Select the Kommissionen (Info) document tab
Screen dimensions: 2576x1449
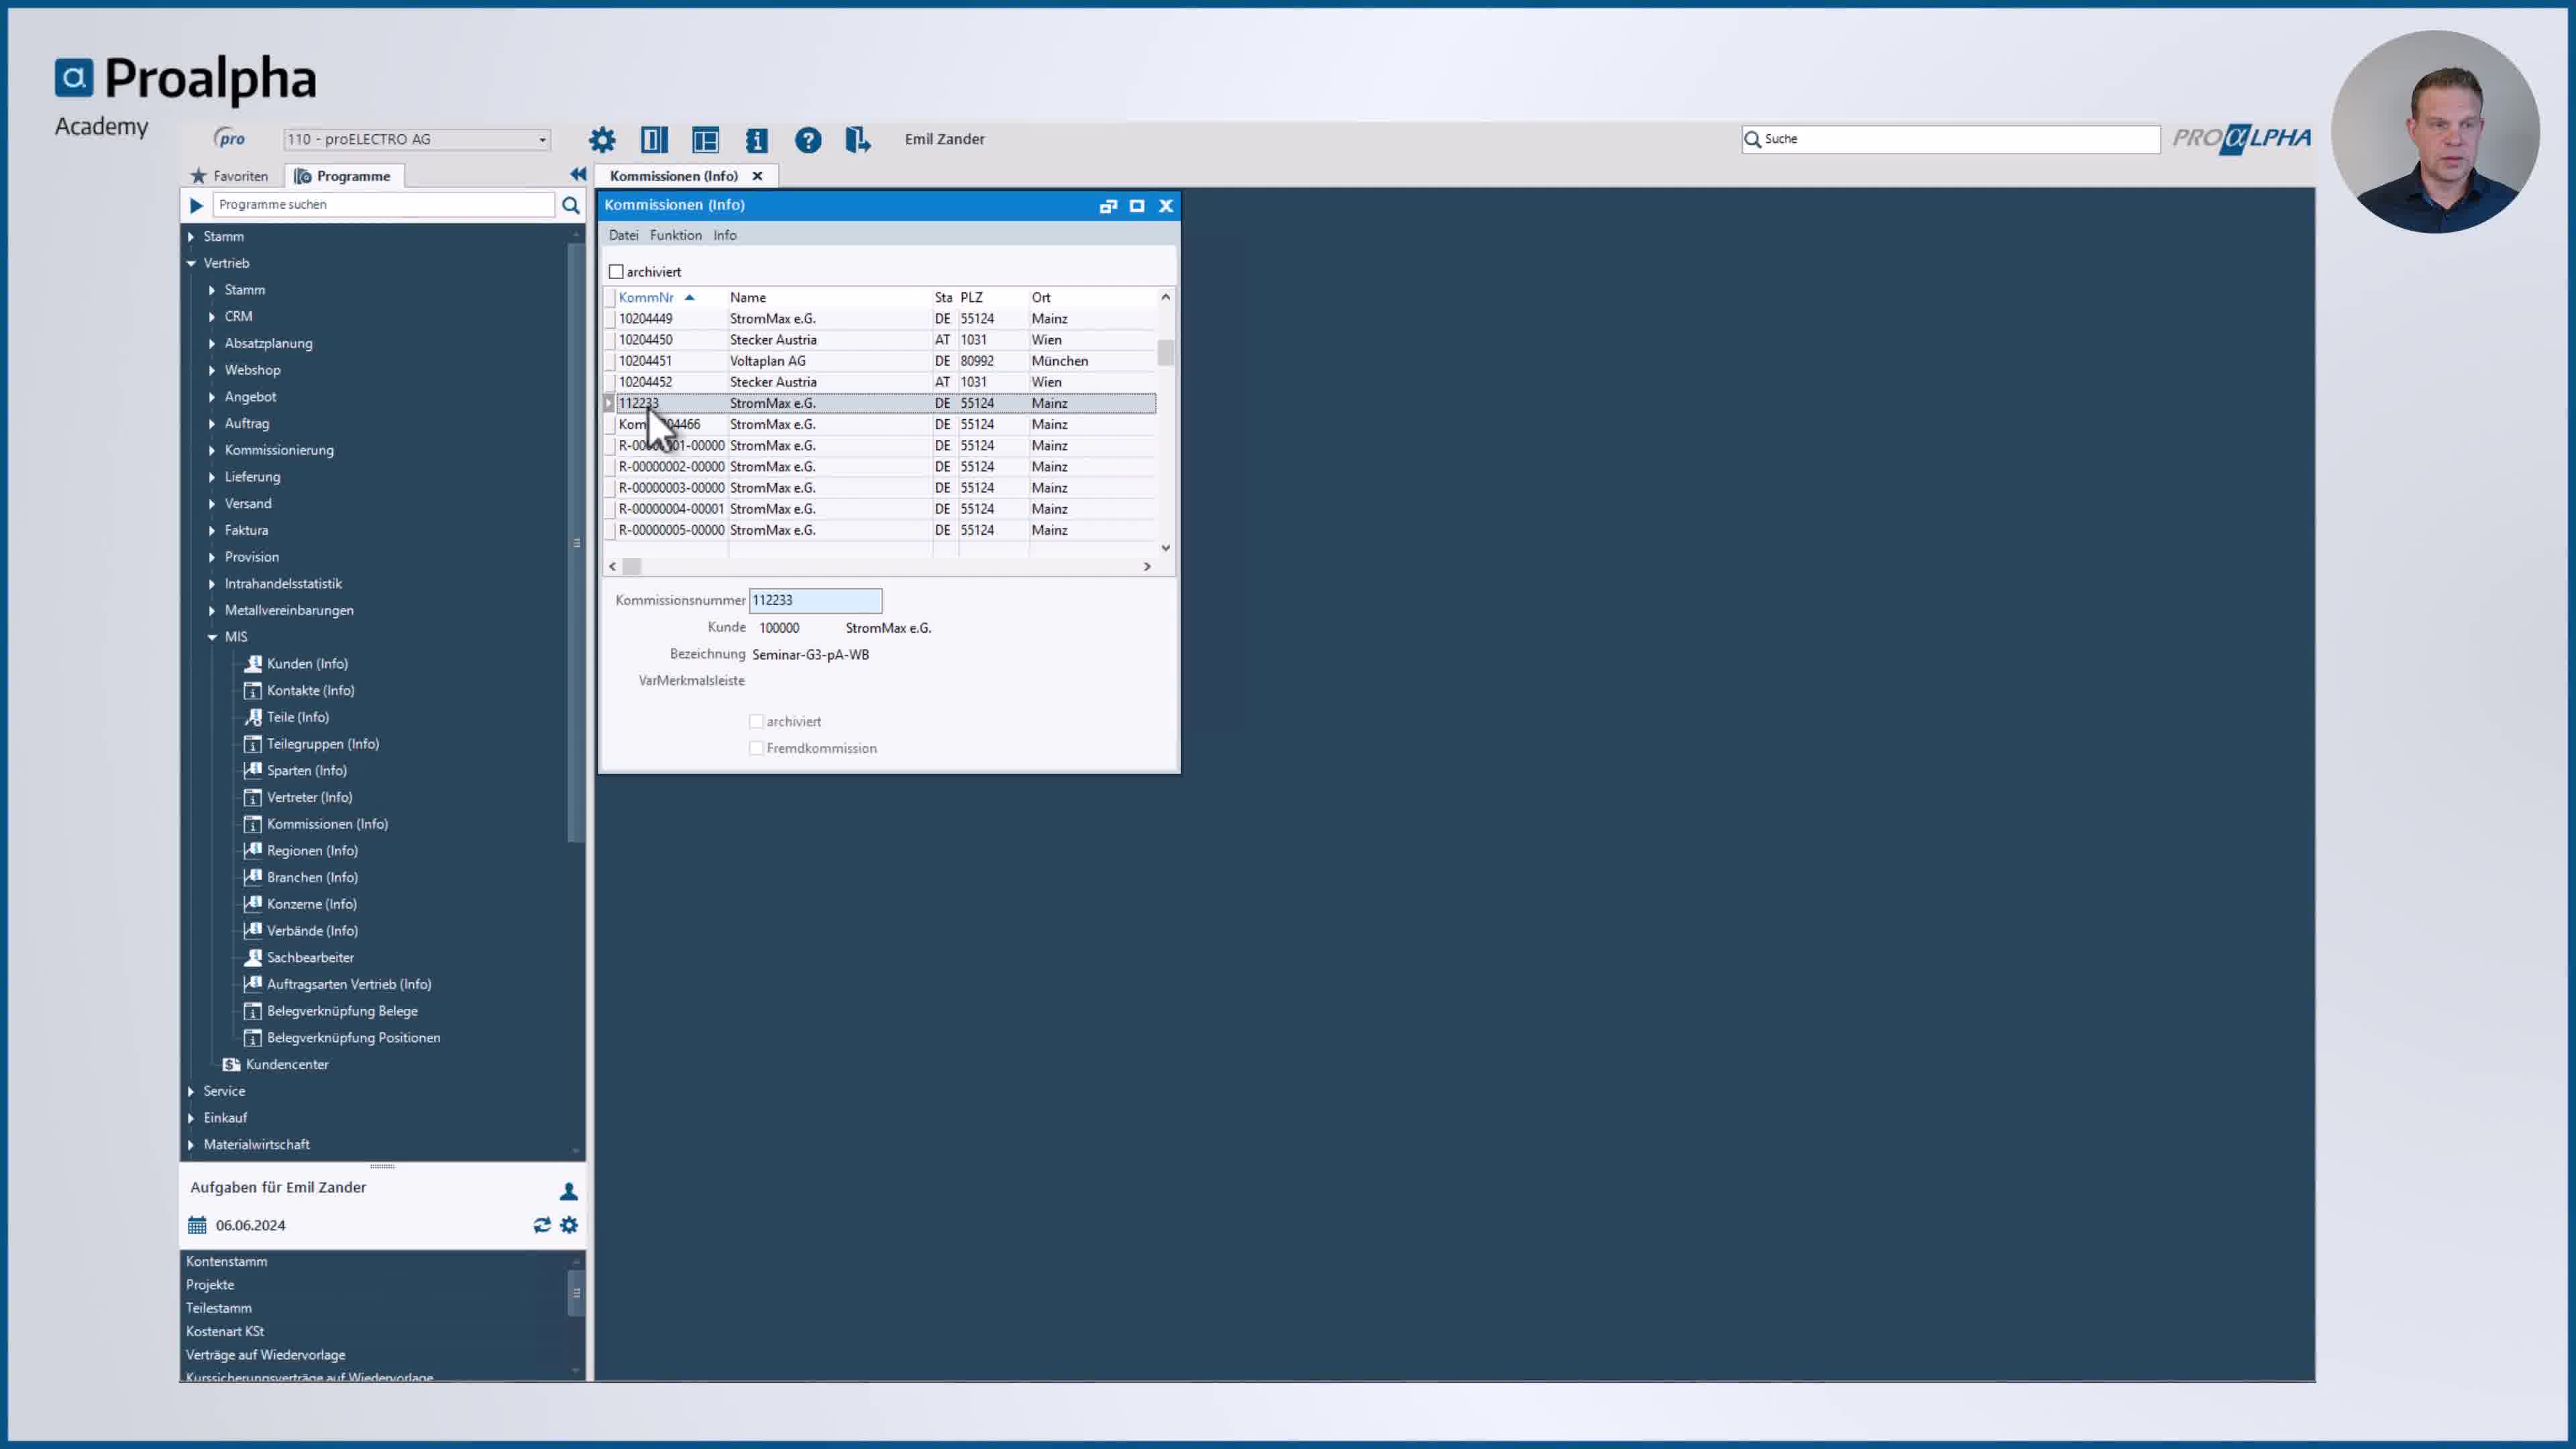coord(674,176)
